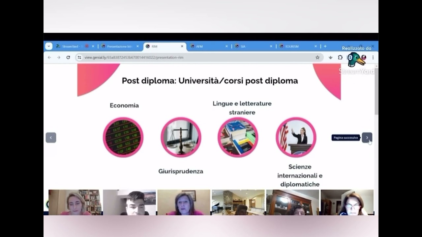Image resolution: width=422 pixels, height=237 pixels.
Task: Click the Lingue e letterature books circle
Action: [238, 137]
